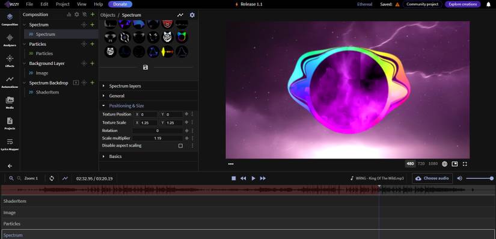
Task: Click the saved warning triangle icon
Action: [397, 4]
